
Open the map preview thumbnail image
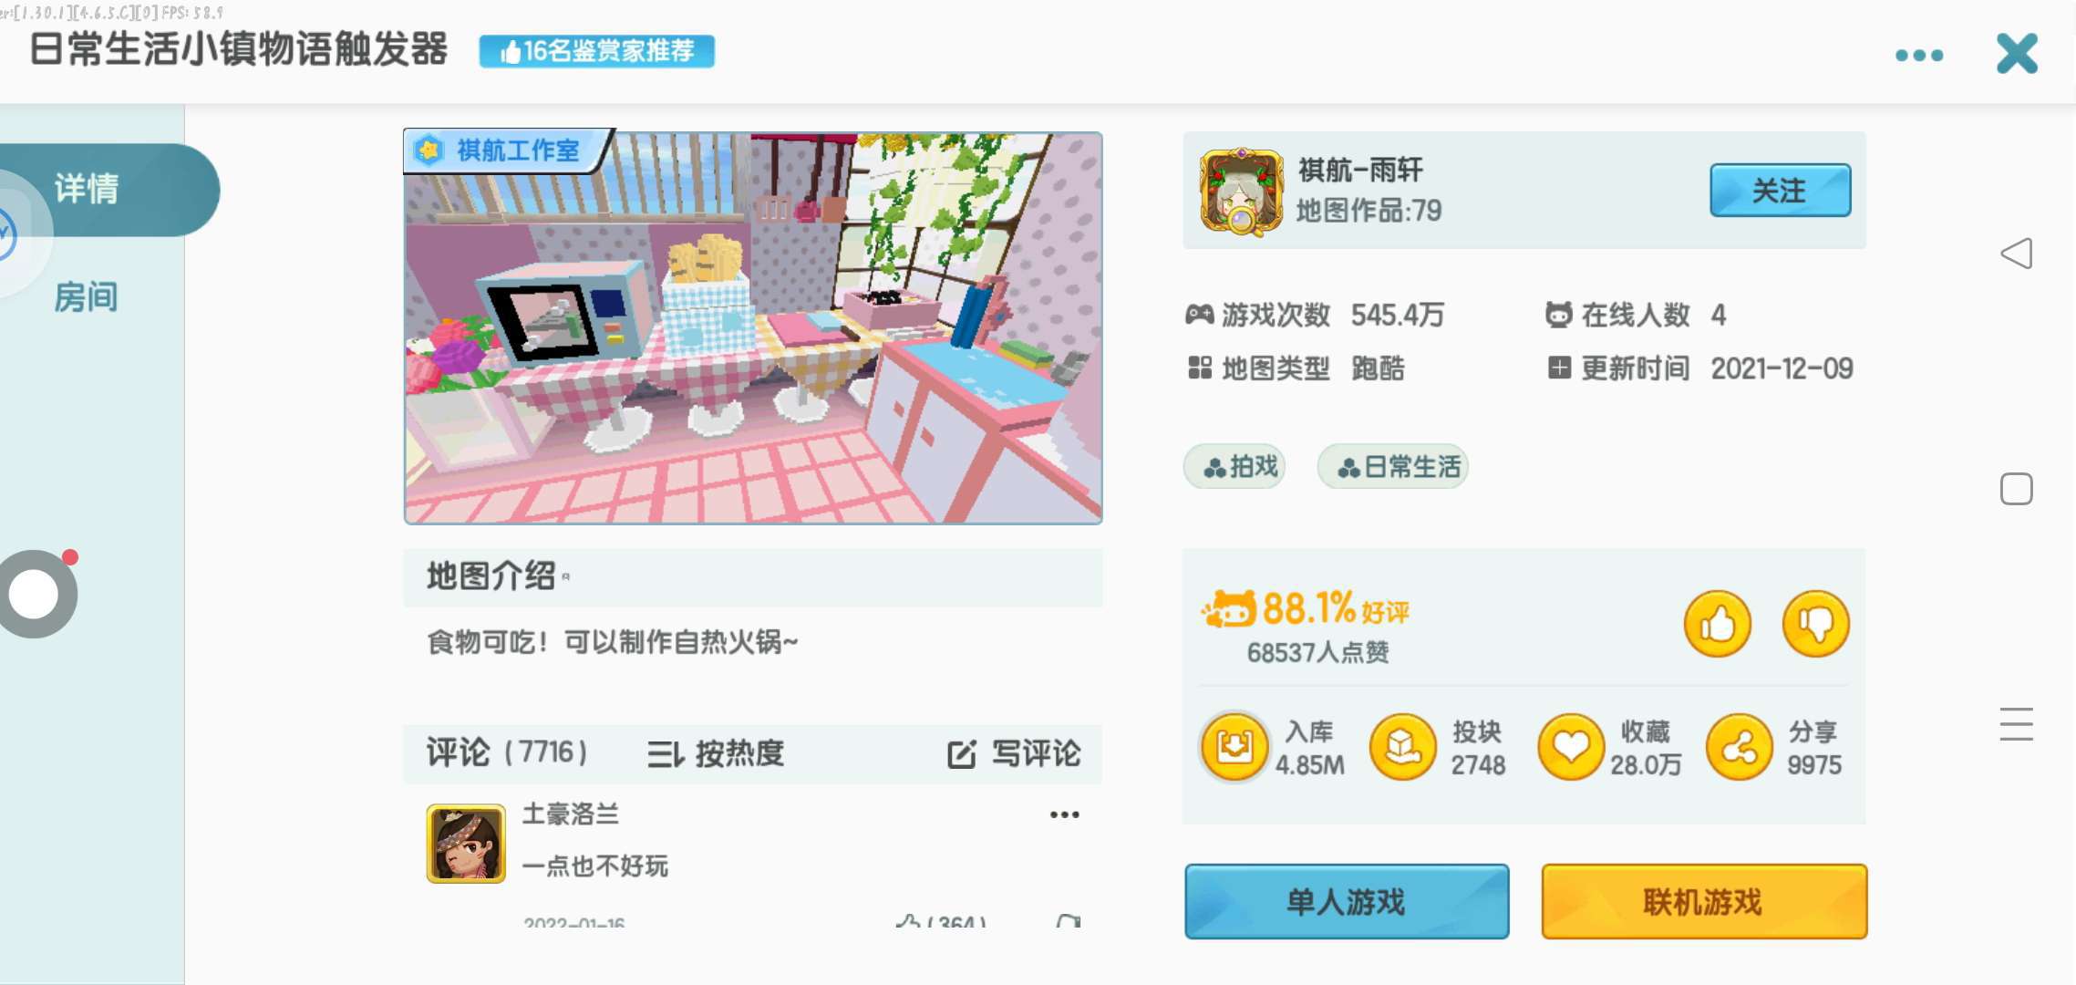click(753, 327)
